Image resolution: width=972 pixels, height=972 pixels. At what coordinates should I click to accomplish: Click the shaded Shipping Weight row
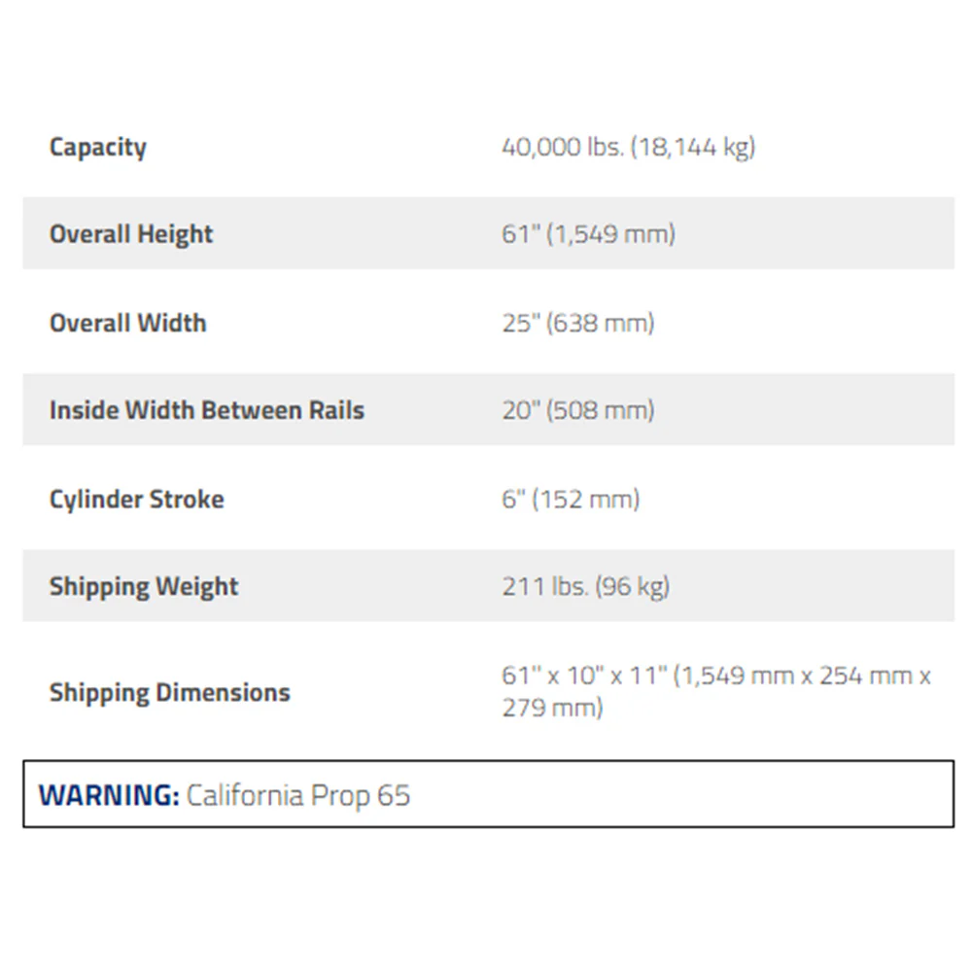point(489,586)
